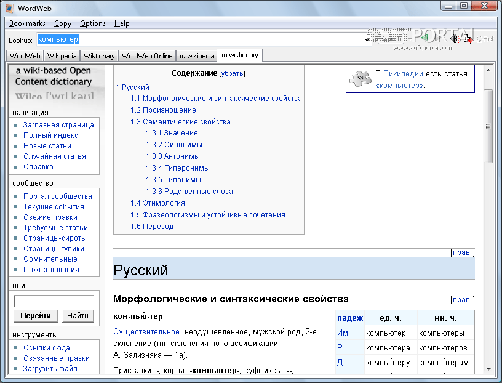
Task: Hide contents via the убрать link
Action: pyautogui.click(x=232, y=73)
